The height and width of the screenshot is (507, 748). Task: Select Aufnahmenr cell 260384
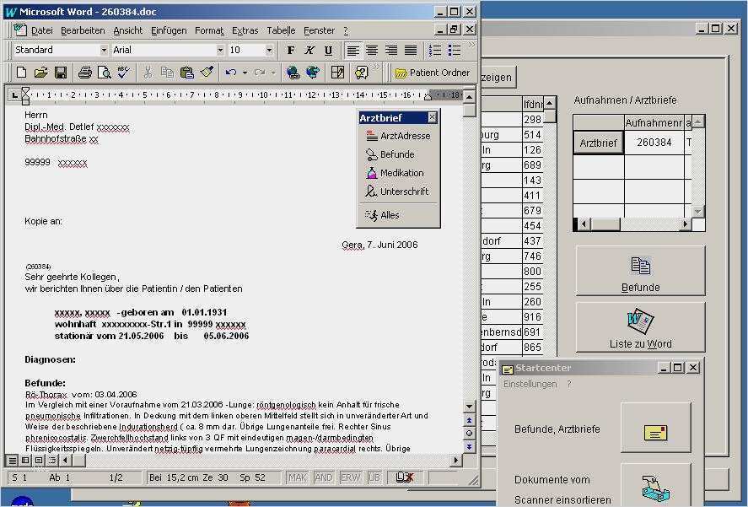click(654, 143)
